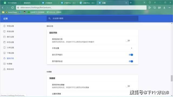The width and height of the screenshot is (173, 97).
Task: Open 下载设置 download settings
Action: tap(9, 53)
